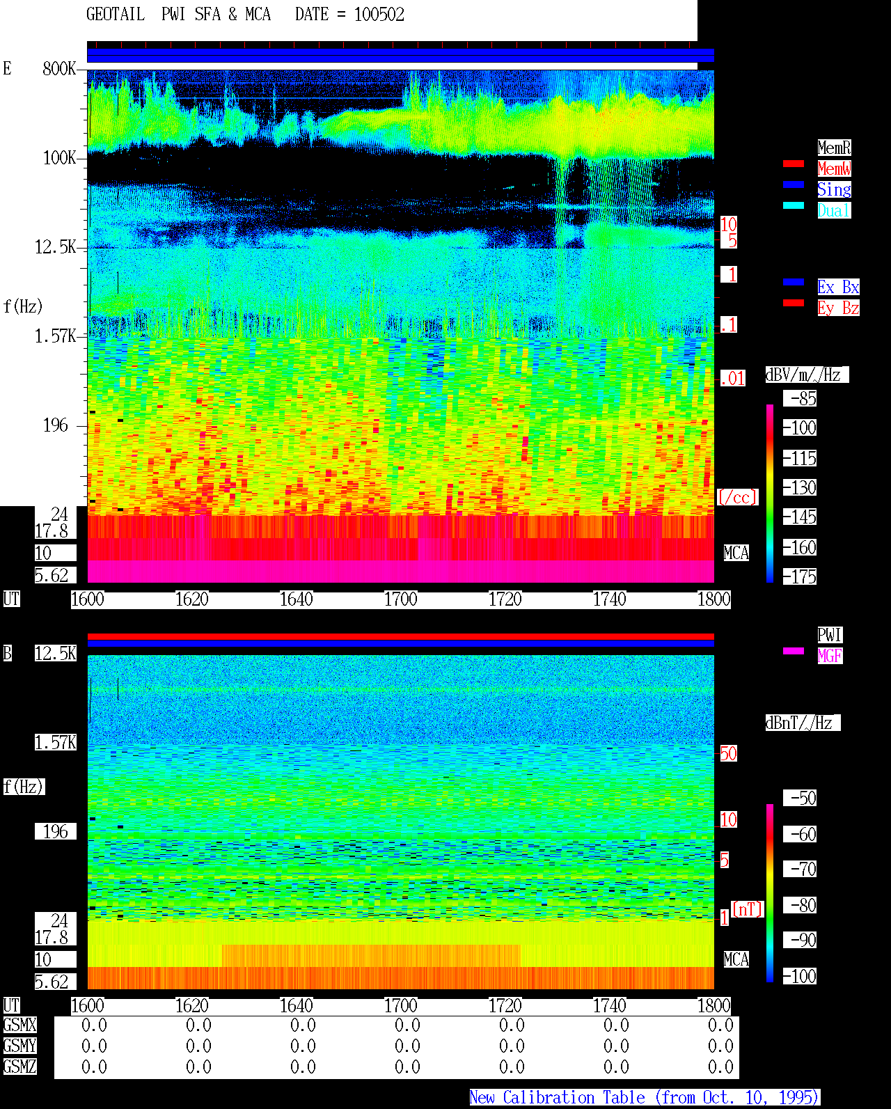Click the New Calibration Table link
The width and height of the screenshot is (891, 1109).
pyautogui.click(x=645, y=1097)
